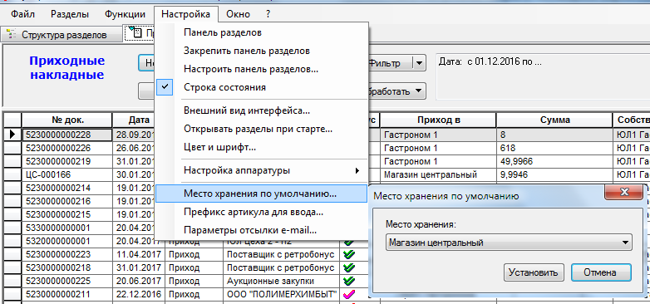Open Внешний вид интерфейса... settings

point(262,110)
